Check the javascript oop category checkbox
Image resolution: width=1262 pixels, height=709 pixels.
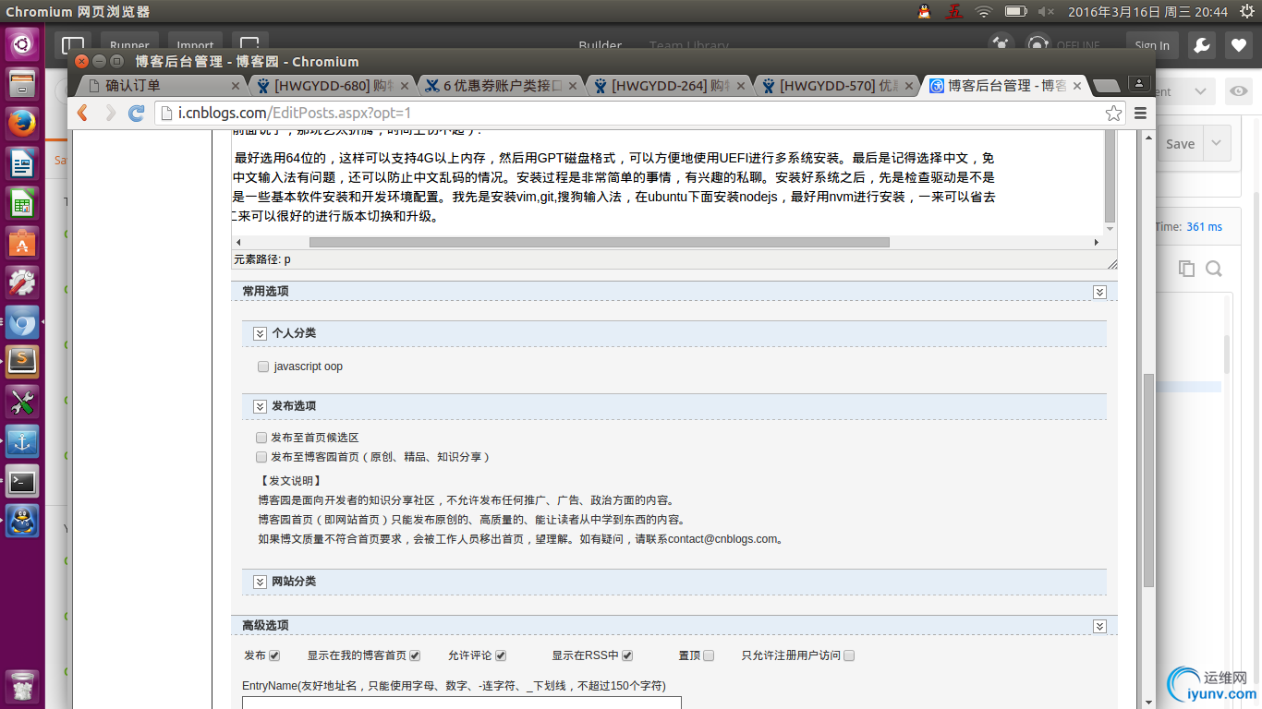(x=262, y=367)
